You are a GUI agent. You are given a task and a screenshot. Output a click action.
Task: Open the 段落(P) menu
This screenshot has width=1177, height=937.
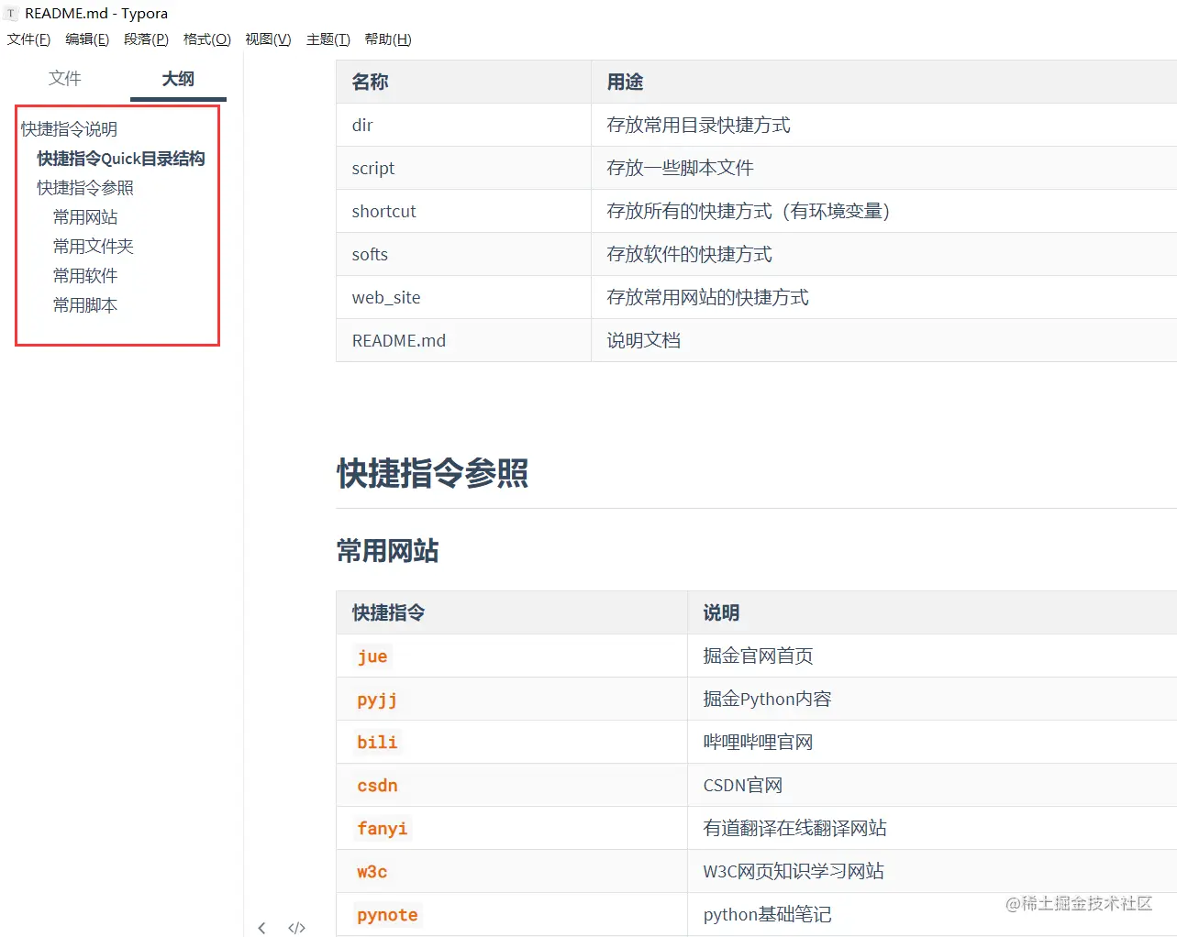(x=146, y=39)
